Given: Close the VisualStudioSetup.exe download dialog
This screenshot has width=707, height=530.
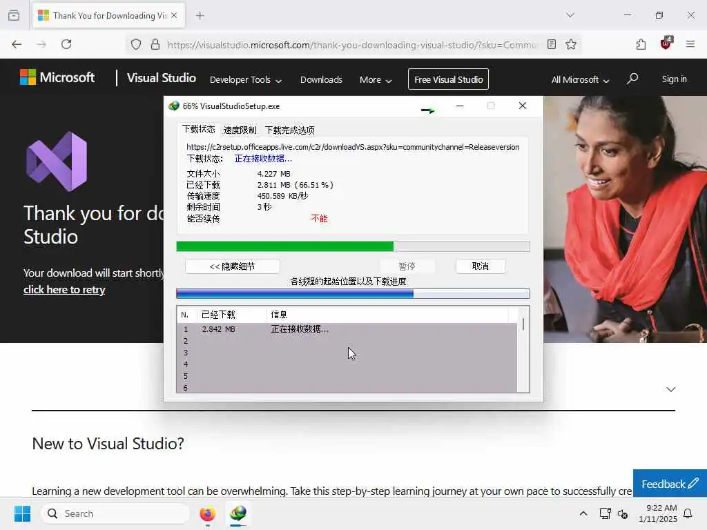Looking at the screenshot, I should 523,106.
